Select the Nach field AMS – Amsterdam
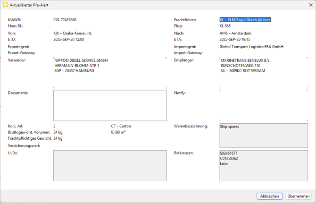 [x=235, y=34]
